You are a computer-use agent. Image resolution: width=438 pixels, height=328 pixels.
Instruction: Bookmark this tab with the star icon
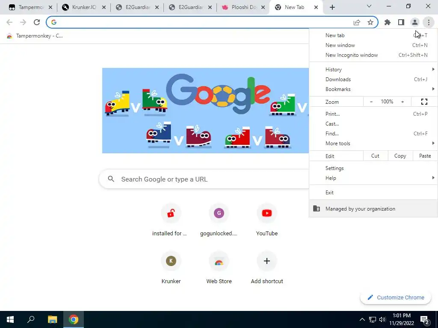(370, 22)
